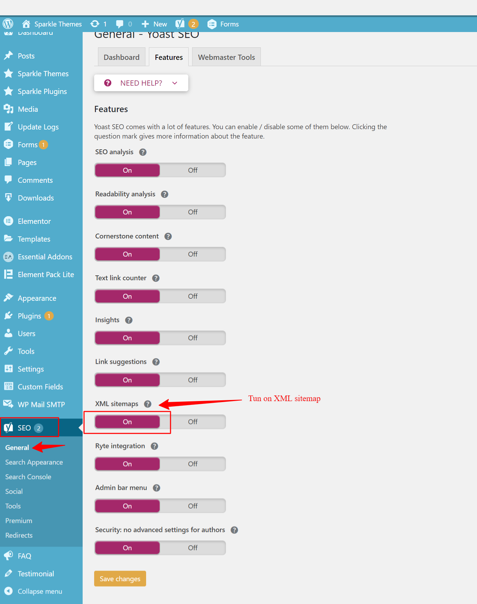Click the Users person icon

pyautogui.click(x=8, y=334)
